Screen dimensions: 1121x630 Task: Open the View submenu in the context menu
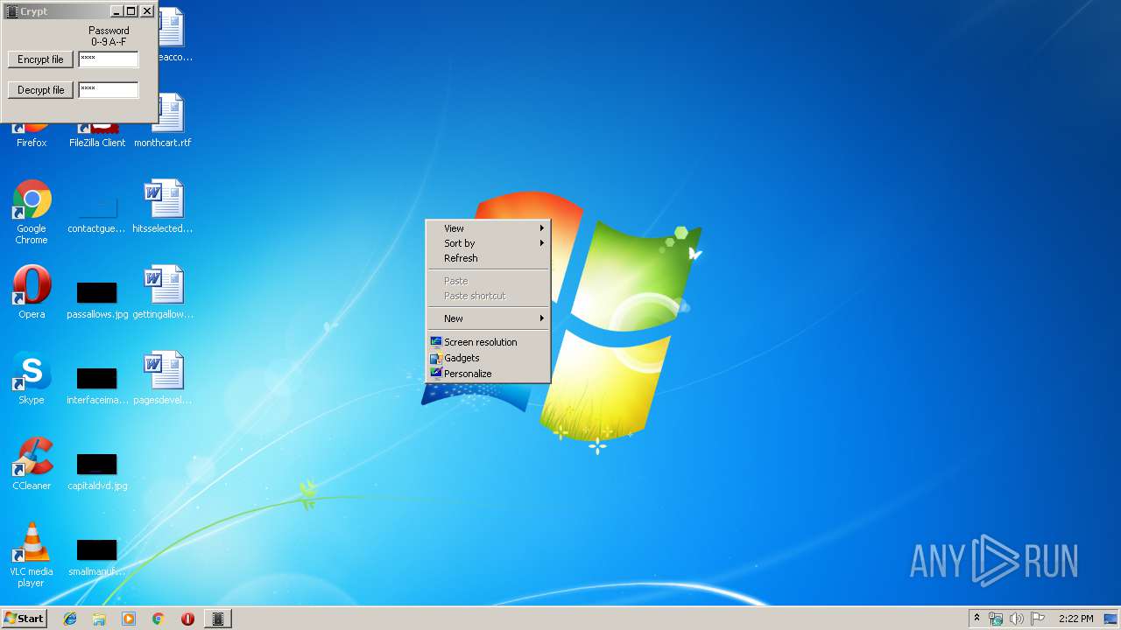488,228
